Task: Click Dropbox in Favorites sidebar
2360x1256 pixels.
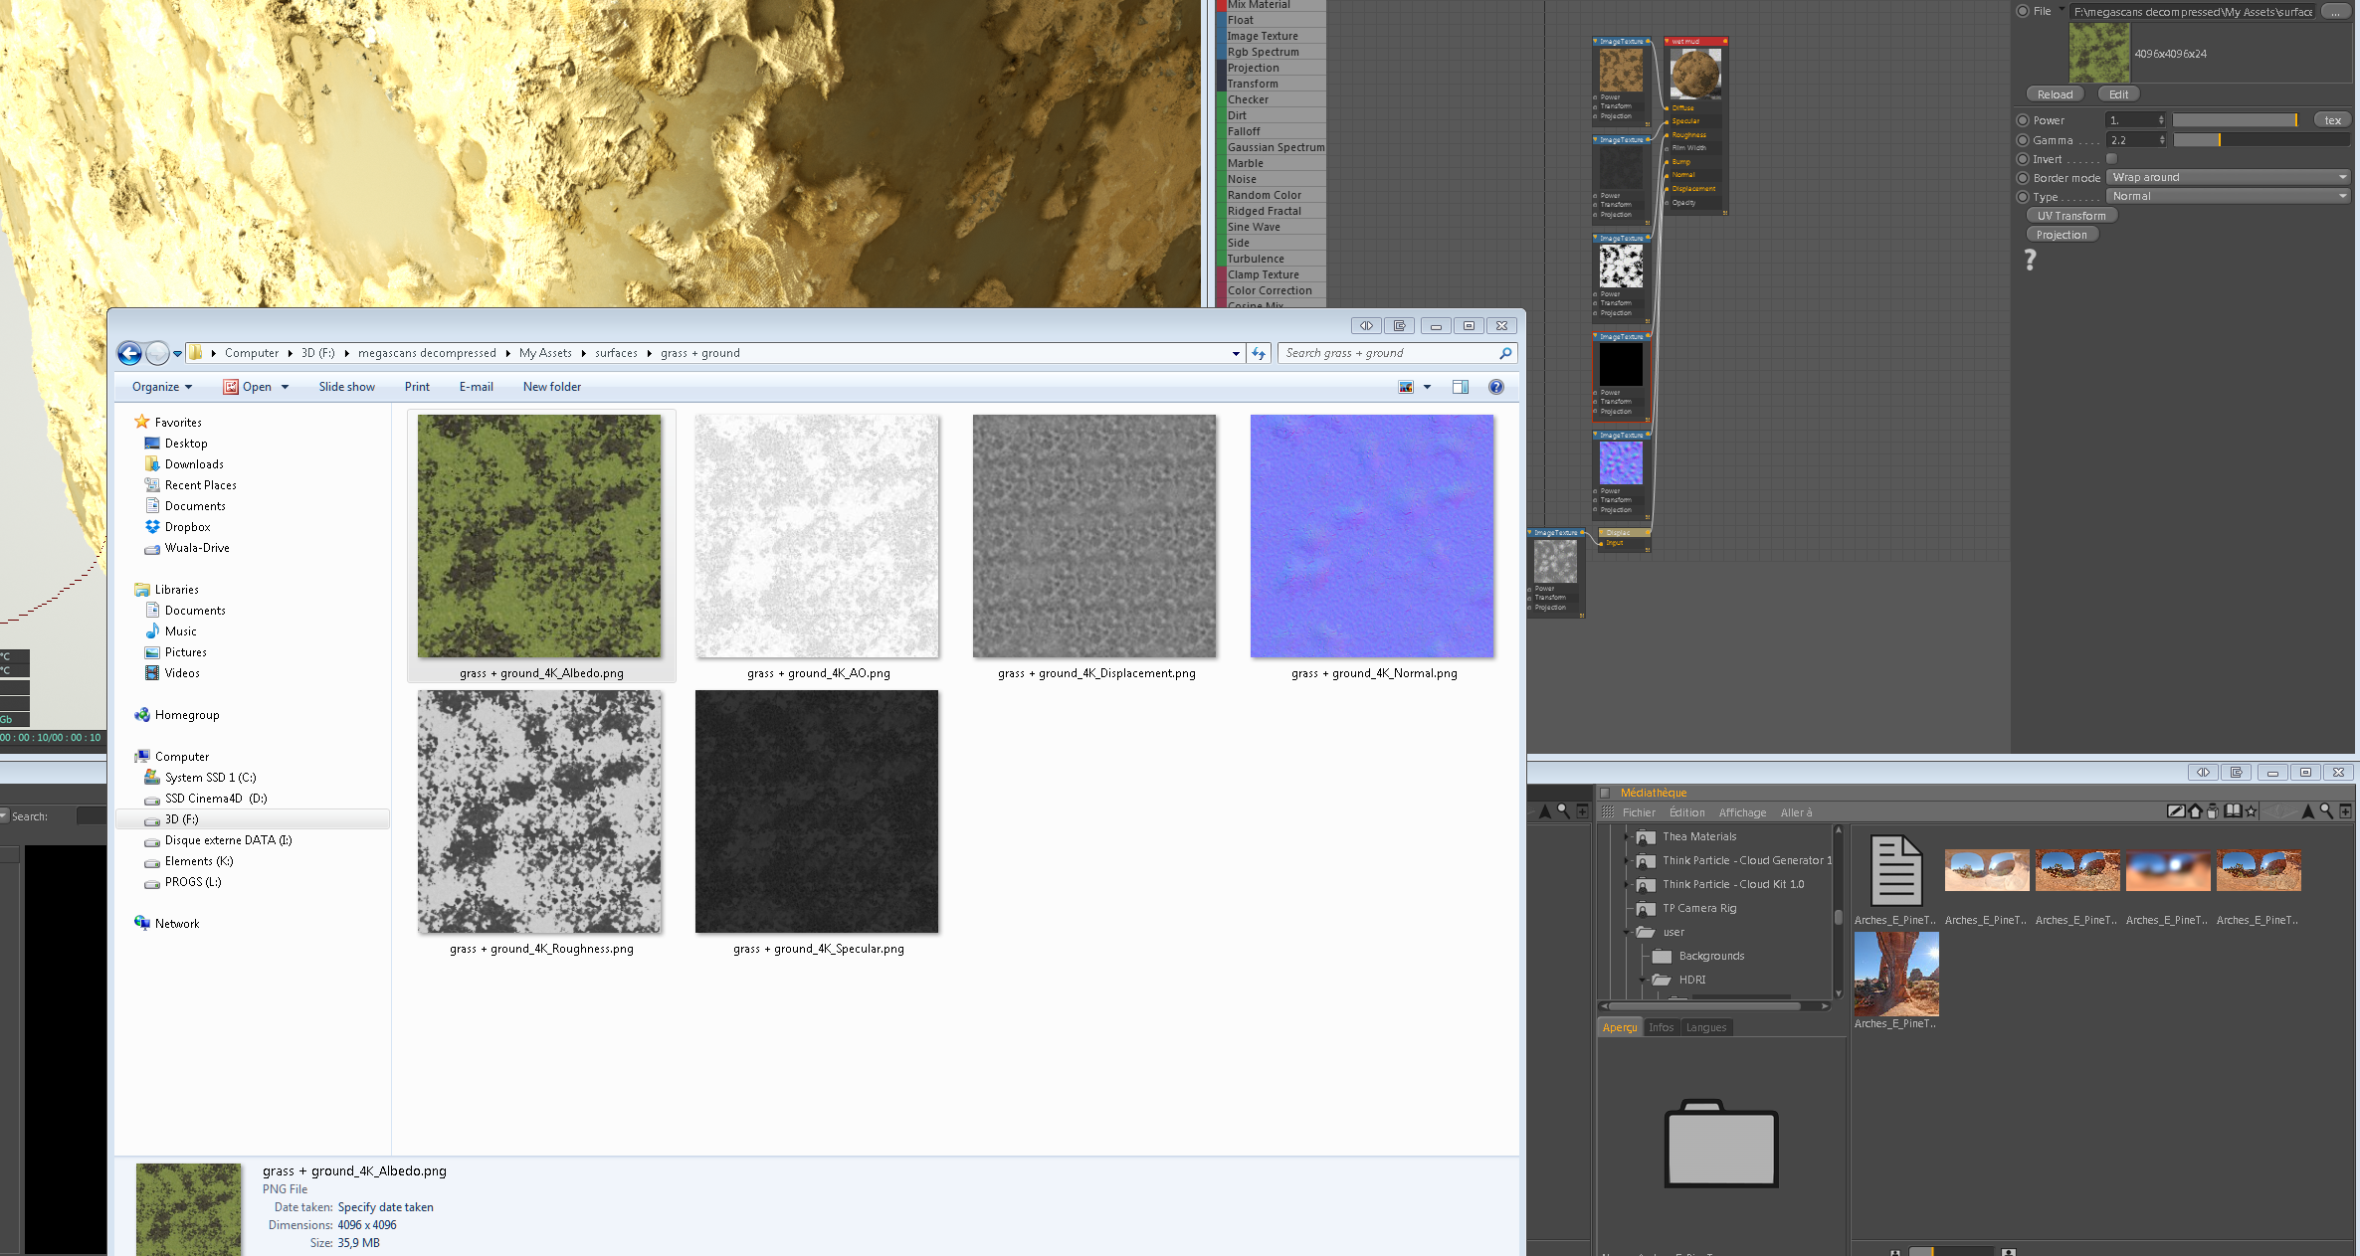Action: point(187,527)
